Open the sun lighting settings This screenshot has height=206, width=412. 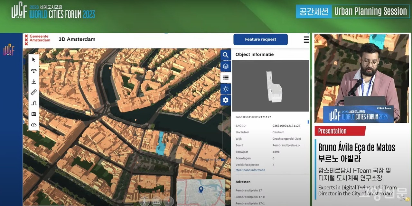[226, 89]
